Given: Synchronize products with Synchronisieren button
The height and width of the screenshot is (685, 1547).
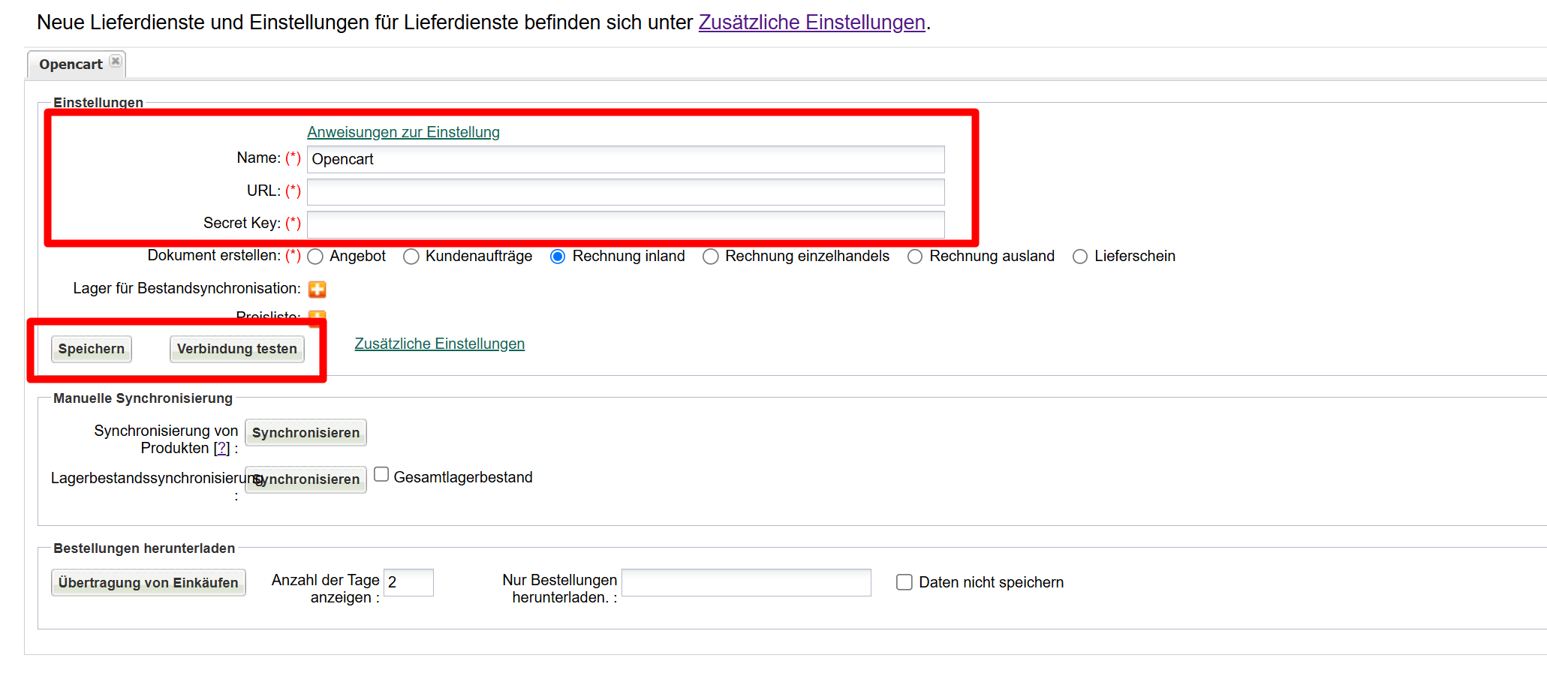Looking at the screenshot, I should (x=305, y=433).
